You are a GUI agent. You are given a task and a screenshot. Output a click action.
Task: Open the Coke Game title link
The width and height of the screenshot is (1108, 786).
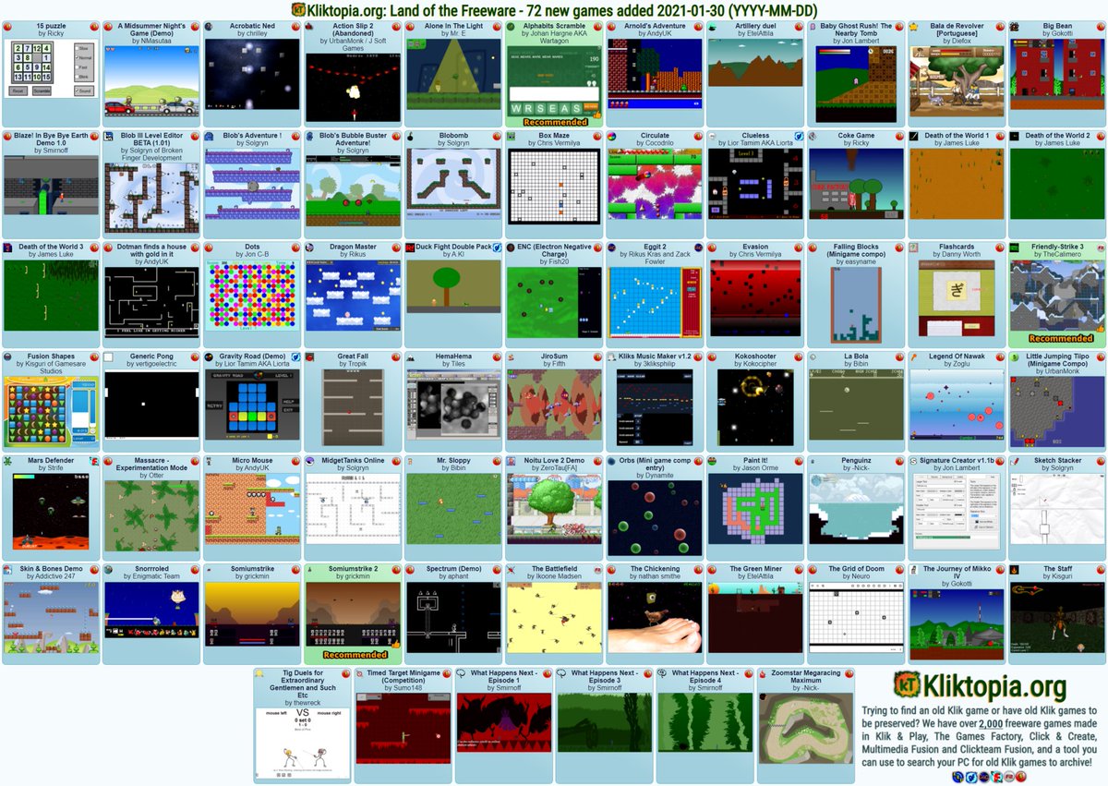tap(856, 135)
